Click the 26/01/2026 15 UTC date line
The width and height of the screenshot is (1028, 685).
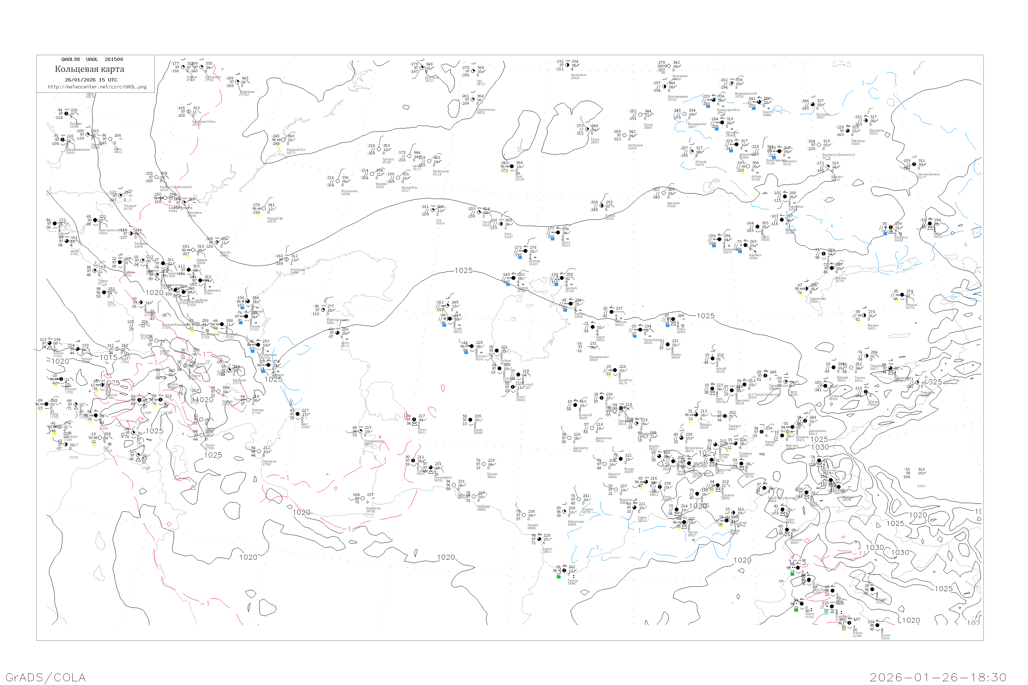tap(91, 80)
